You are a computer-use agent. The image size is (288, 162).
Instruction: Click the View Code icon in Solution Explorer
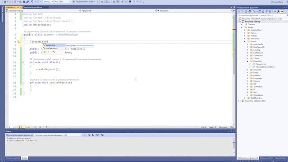(x=275, y=11)
